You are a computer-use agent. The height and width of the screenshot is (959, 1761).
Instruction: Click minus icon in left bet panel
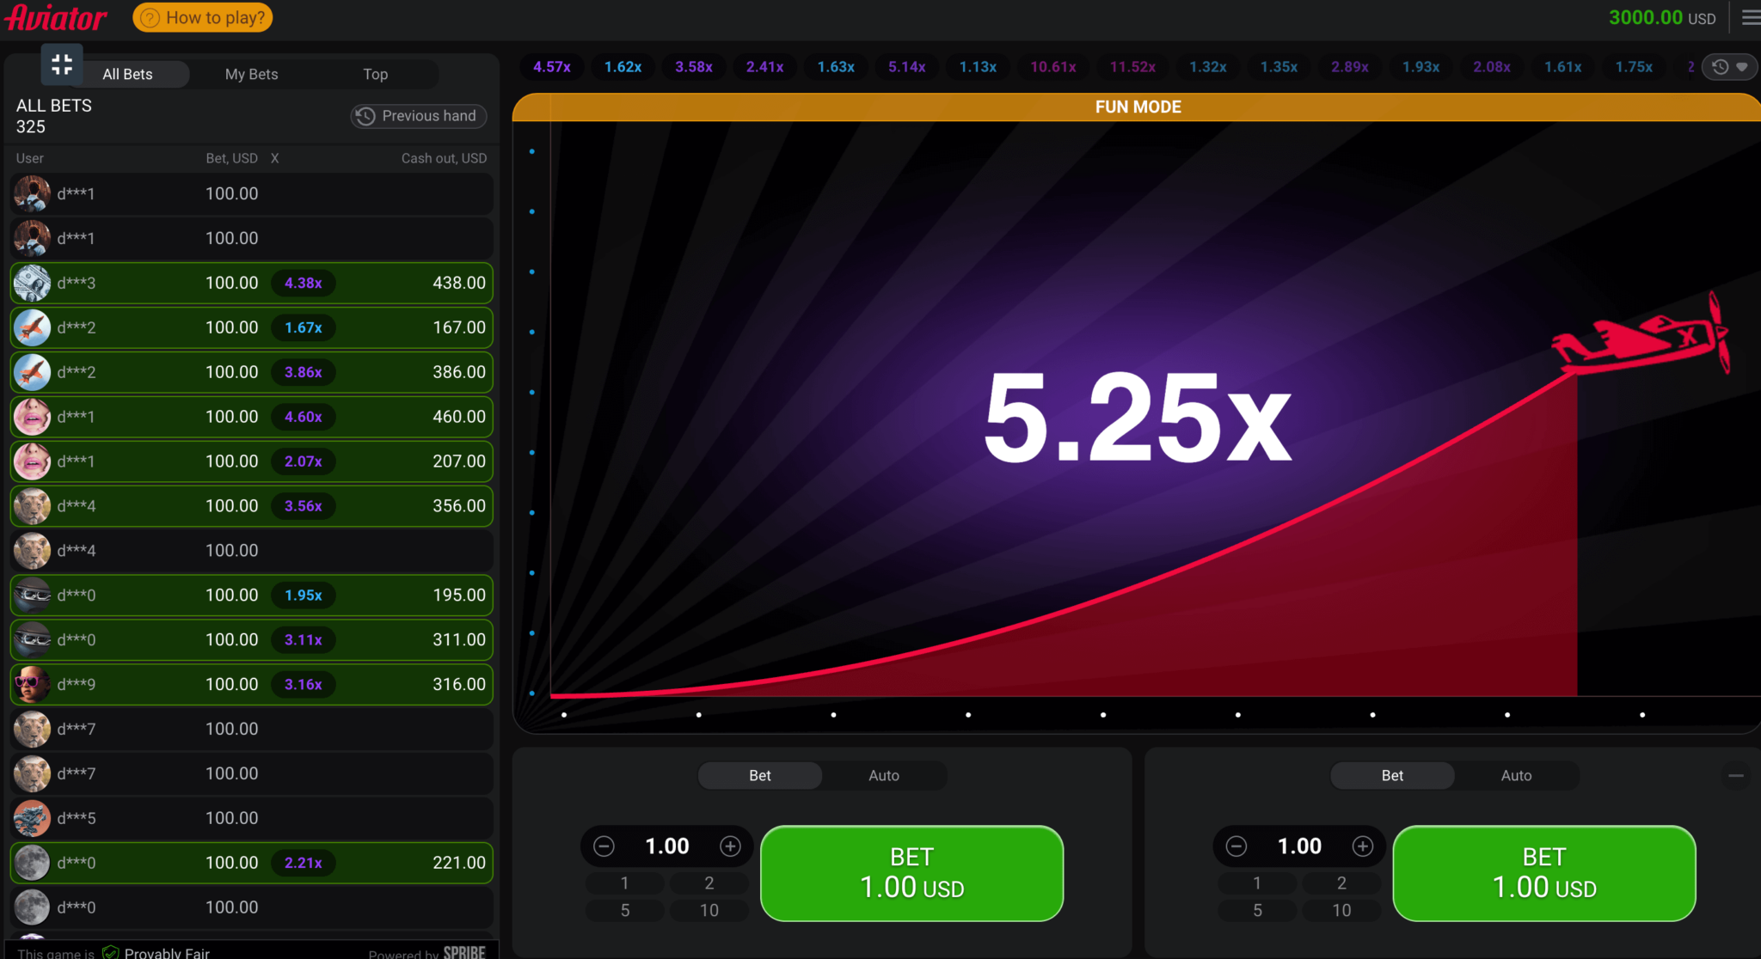click(604, 846)
